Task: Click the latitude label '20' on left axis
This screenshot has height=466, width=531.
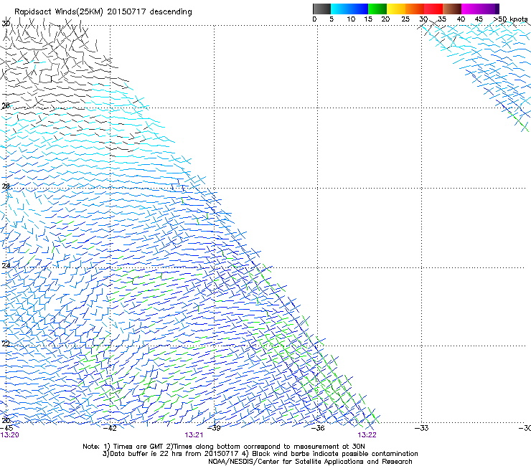Action: 6,421
